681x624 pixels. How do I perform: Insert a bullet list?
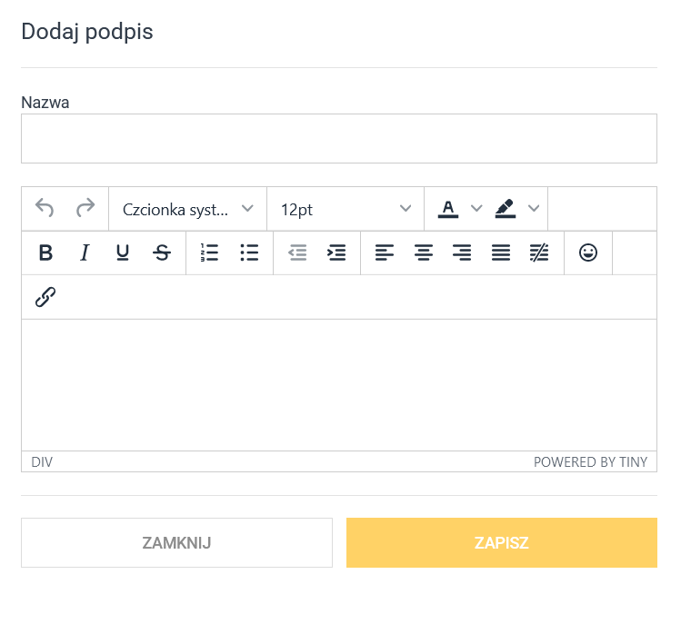coord(249,253)
